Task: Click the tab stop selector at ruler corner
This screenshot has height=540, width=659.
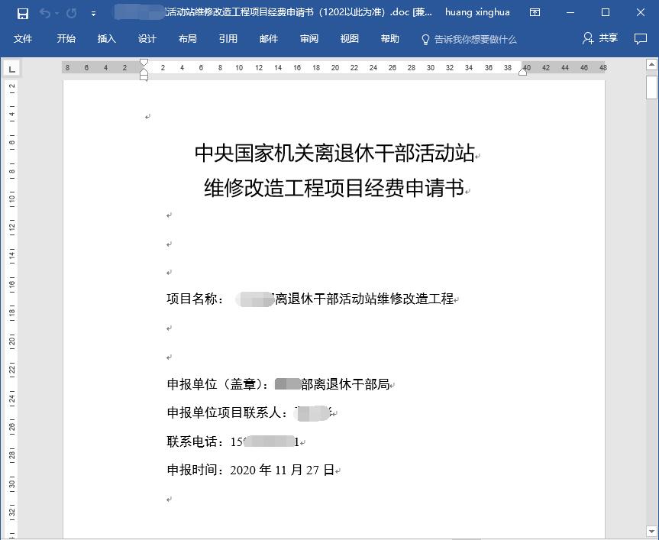Action: pos(11,69)
